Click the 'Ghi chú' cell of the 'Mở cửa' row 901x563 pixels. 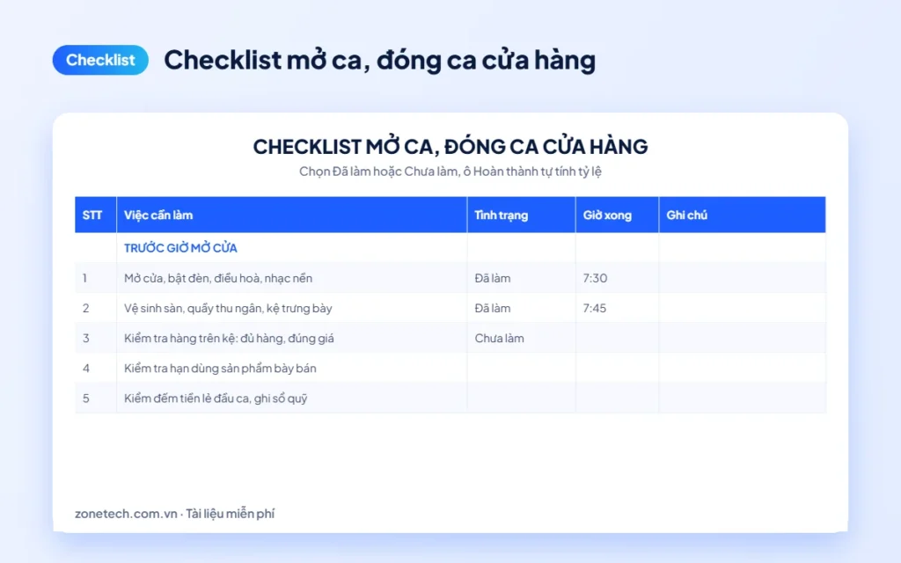click(743, 278)
